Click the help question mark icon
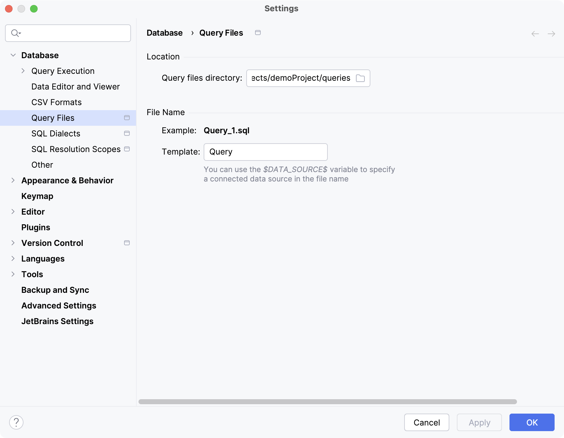564x438 pixels. tap(16, 422)
